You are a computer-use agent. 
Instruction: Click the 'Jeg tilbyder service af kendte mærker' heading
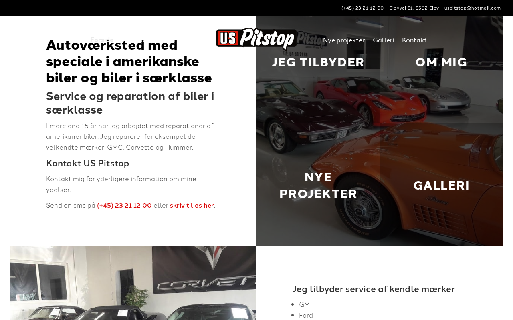pyautogui.click(x=374, y=289)
